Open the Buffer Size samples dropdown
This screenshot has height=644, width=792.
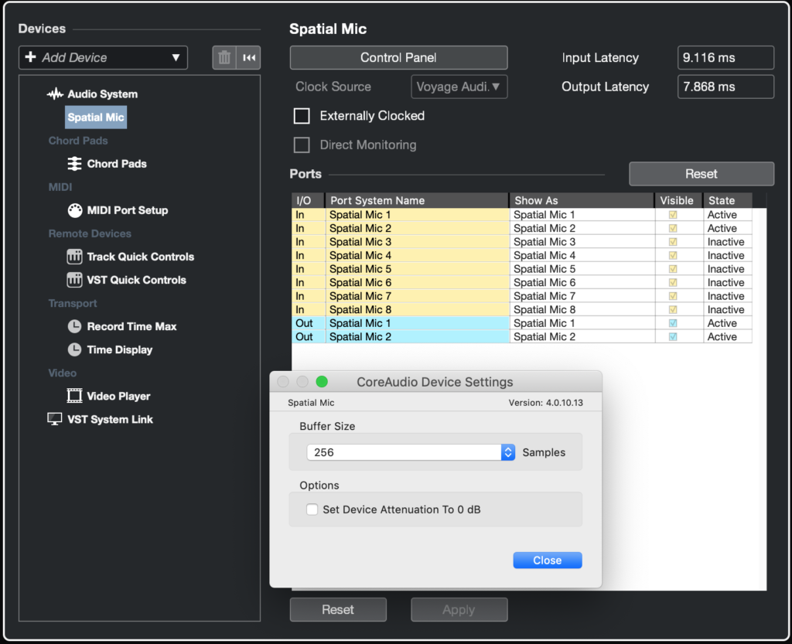pos(411,452)
